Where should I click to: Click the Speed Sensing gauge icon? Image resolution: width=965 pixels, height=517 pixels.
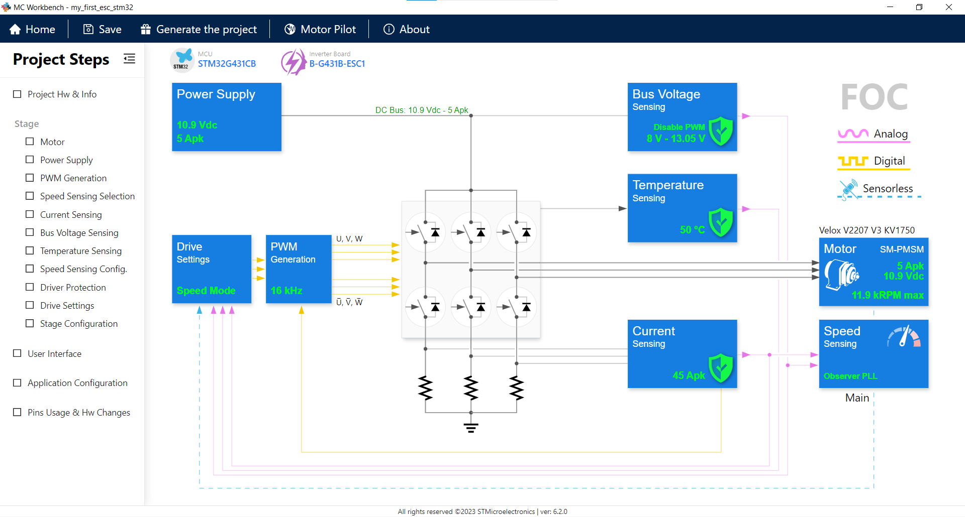(x=904, y=336)
